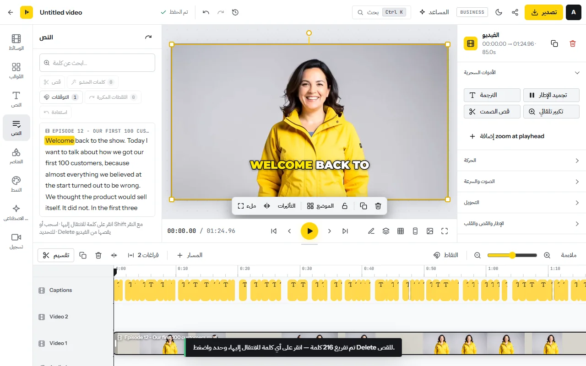Viewport: 586px width, 366px height.
Task: Enter fullscreen preview mode
Action: pyautogui.click(x=445, y=231)
